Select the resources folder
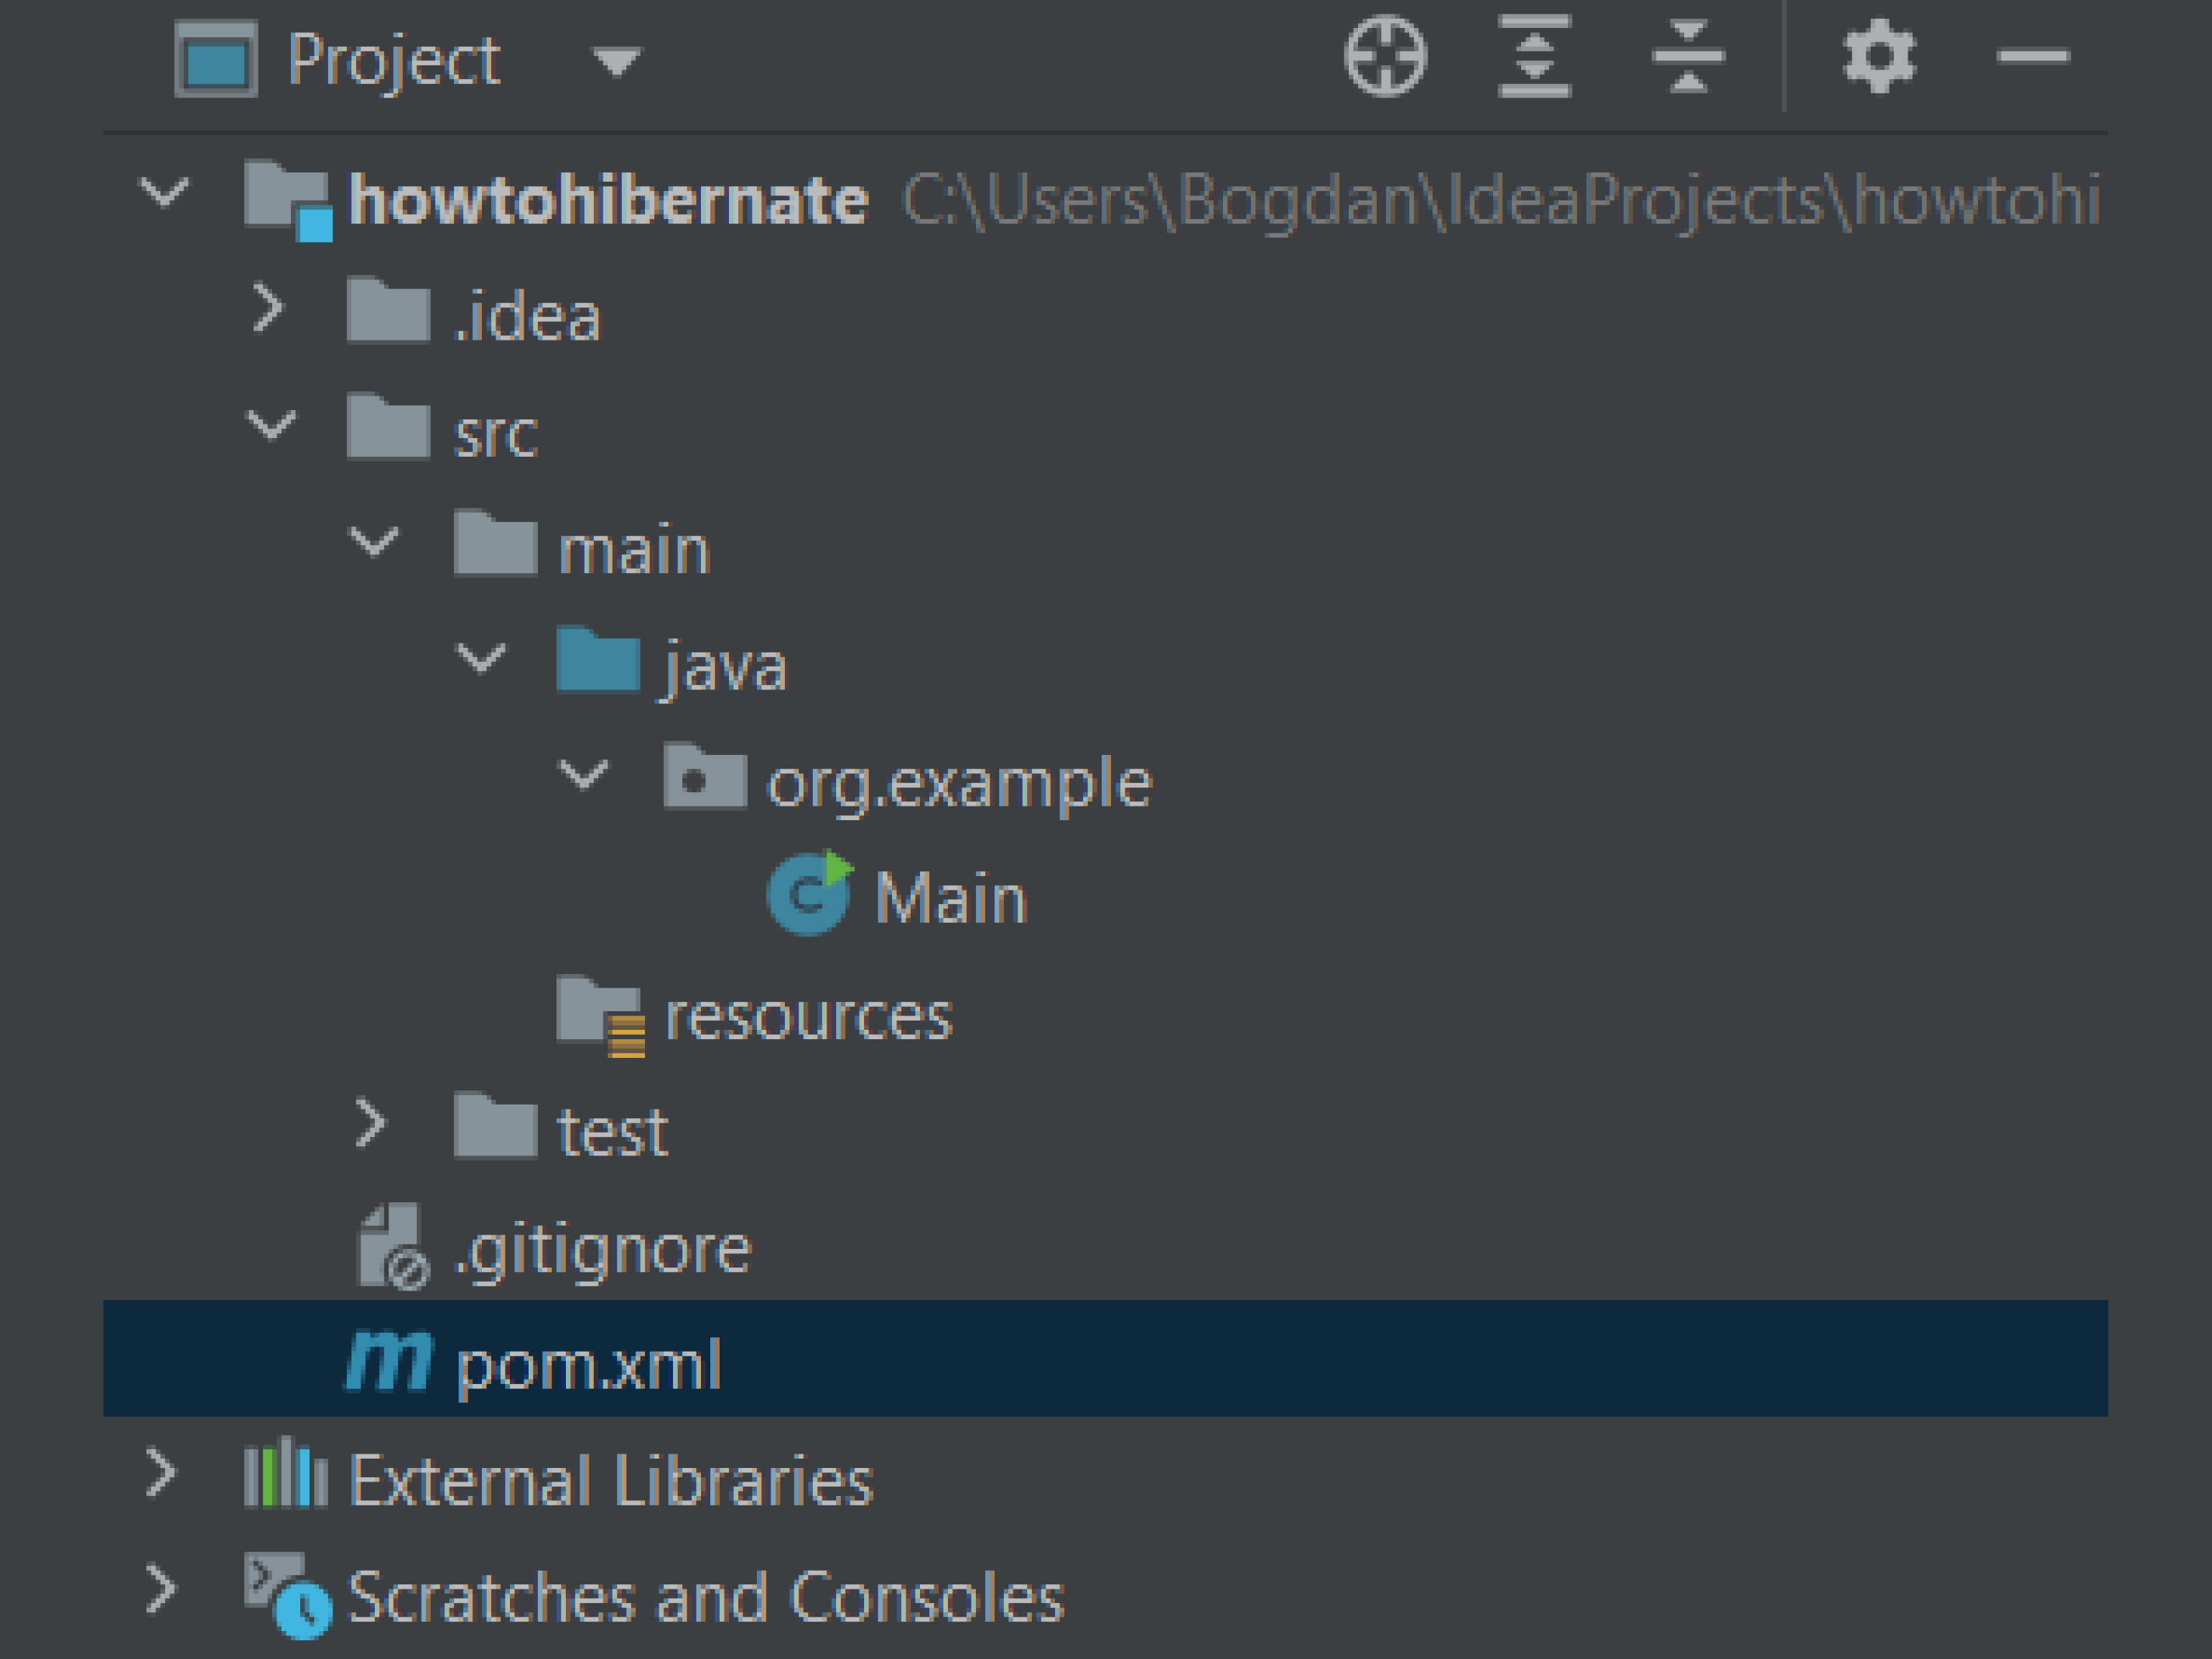Screen dimensions: 2212x1659 (807, 1017)
